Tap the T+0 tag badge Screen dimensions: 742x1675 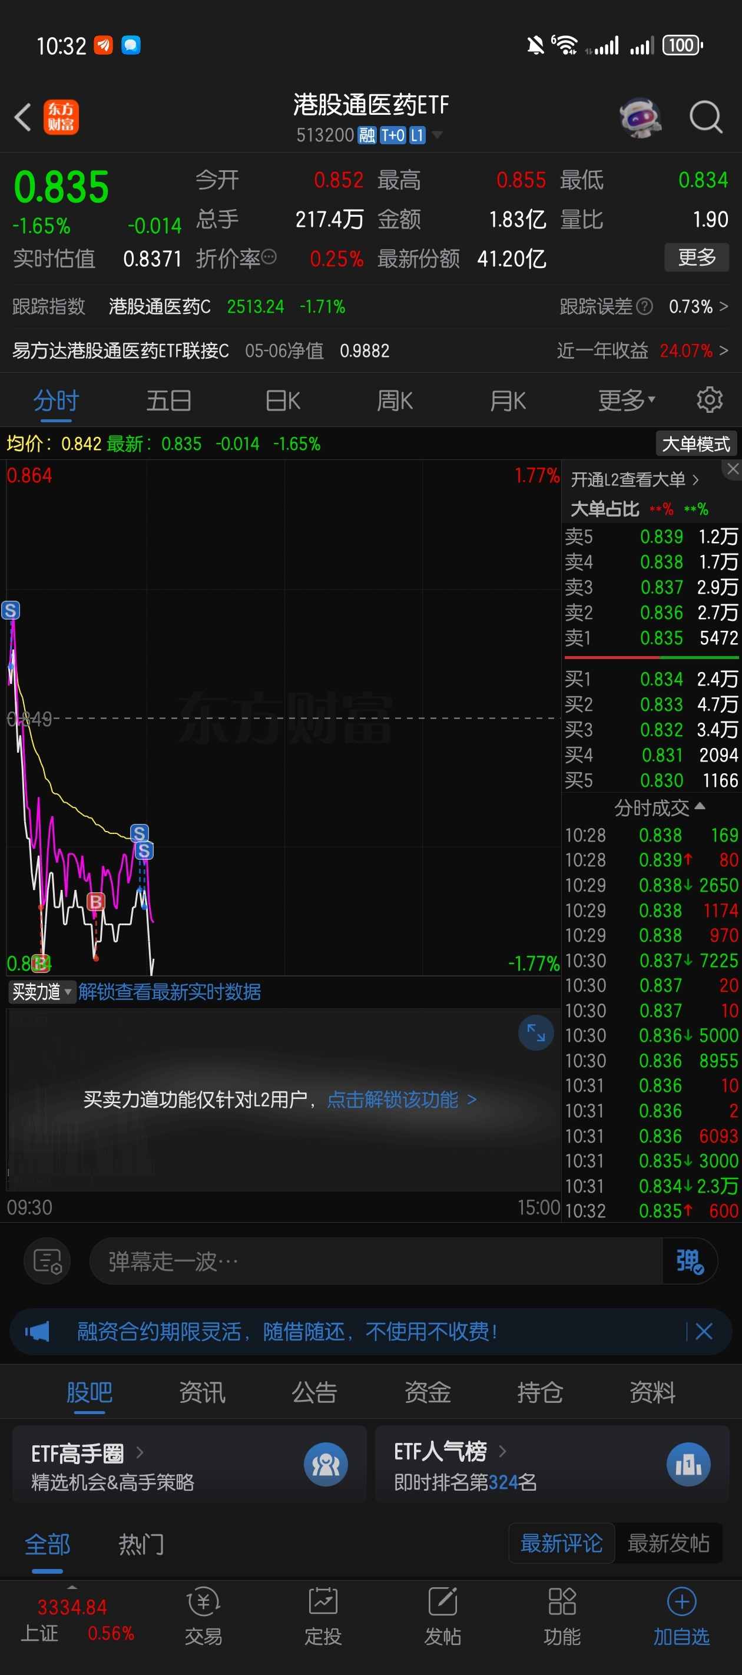(x=393, y=135)
